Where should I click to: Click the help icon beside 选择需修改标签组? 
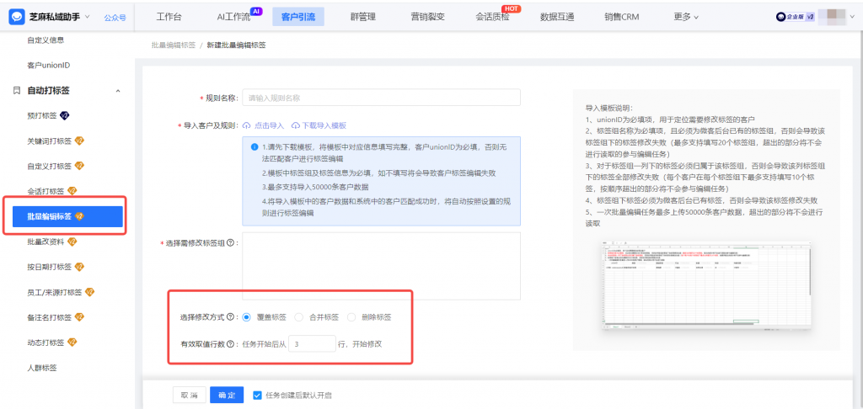[229, 242]
